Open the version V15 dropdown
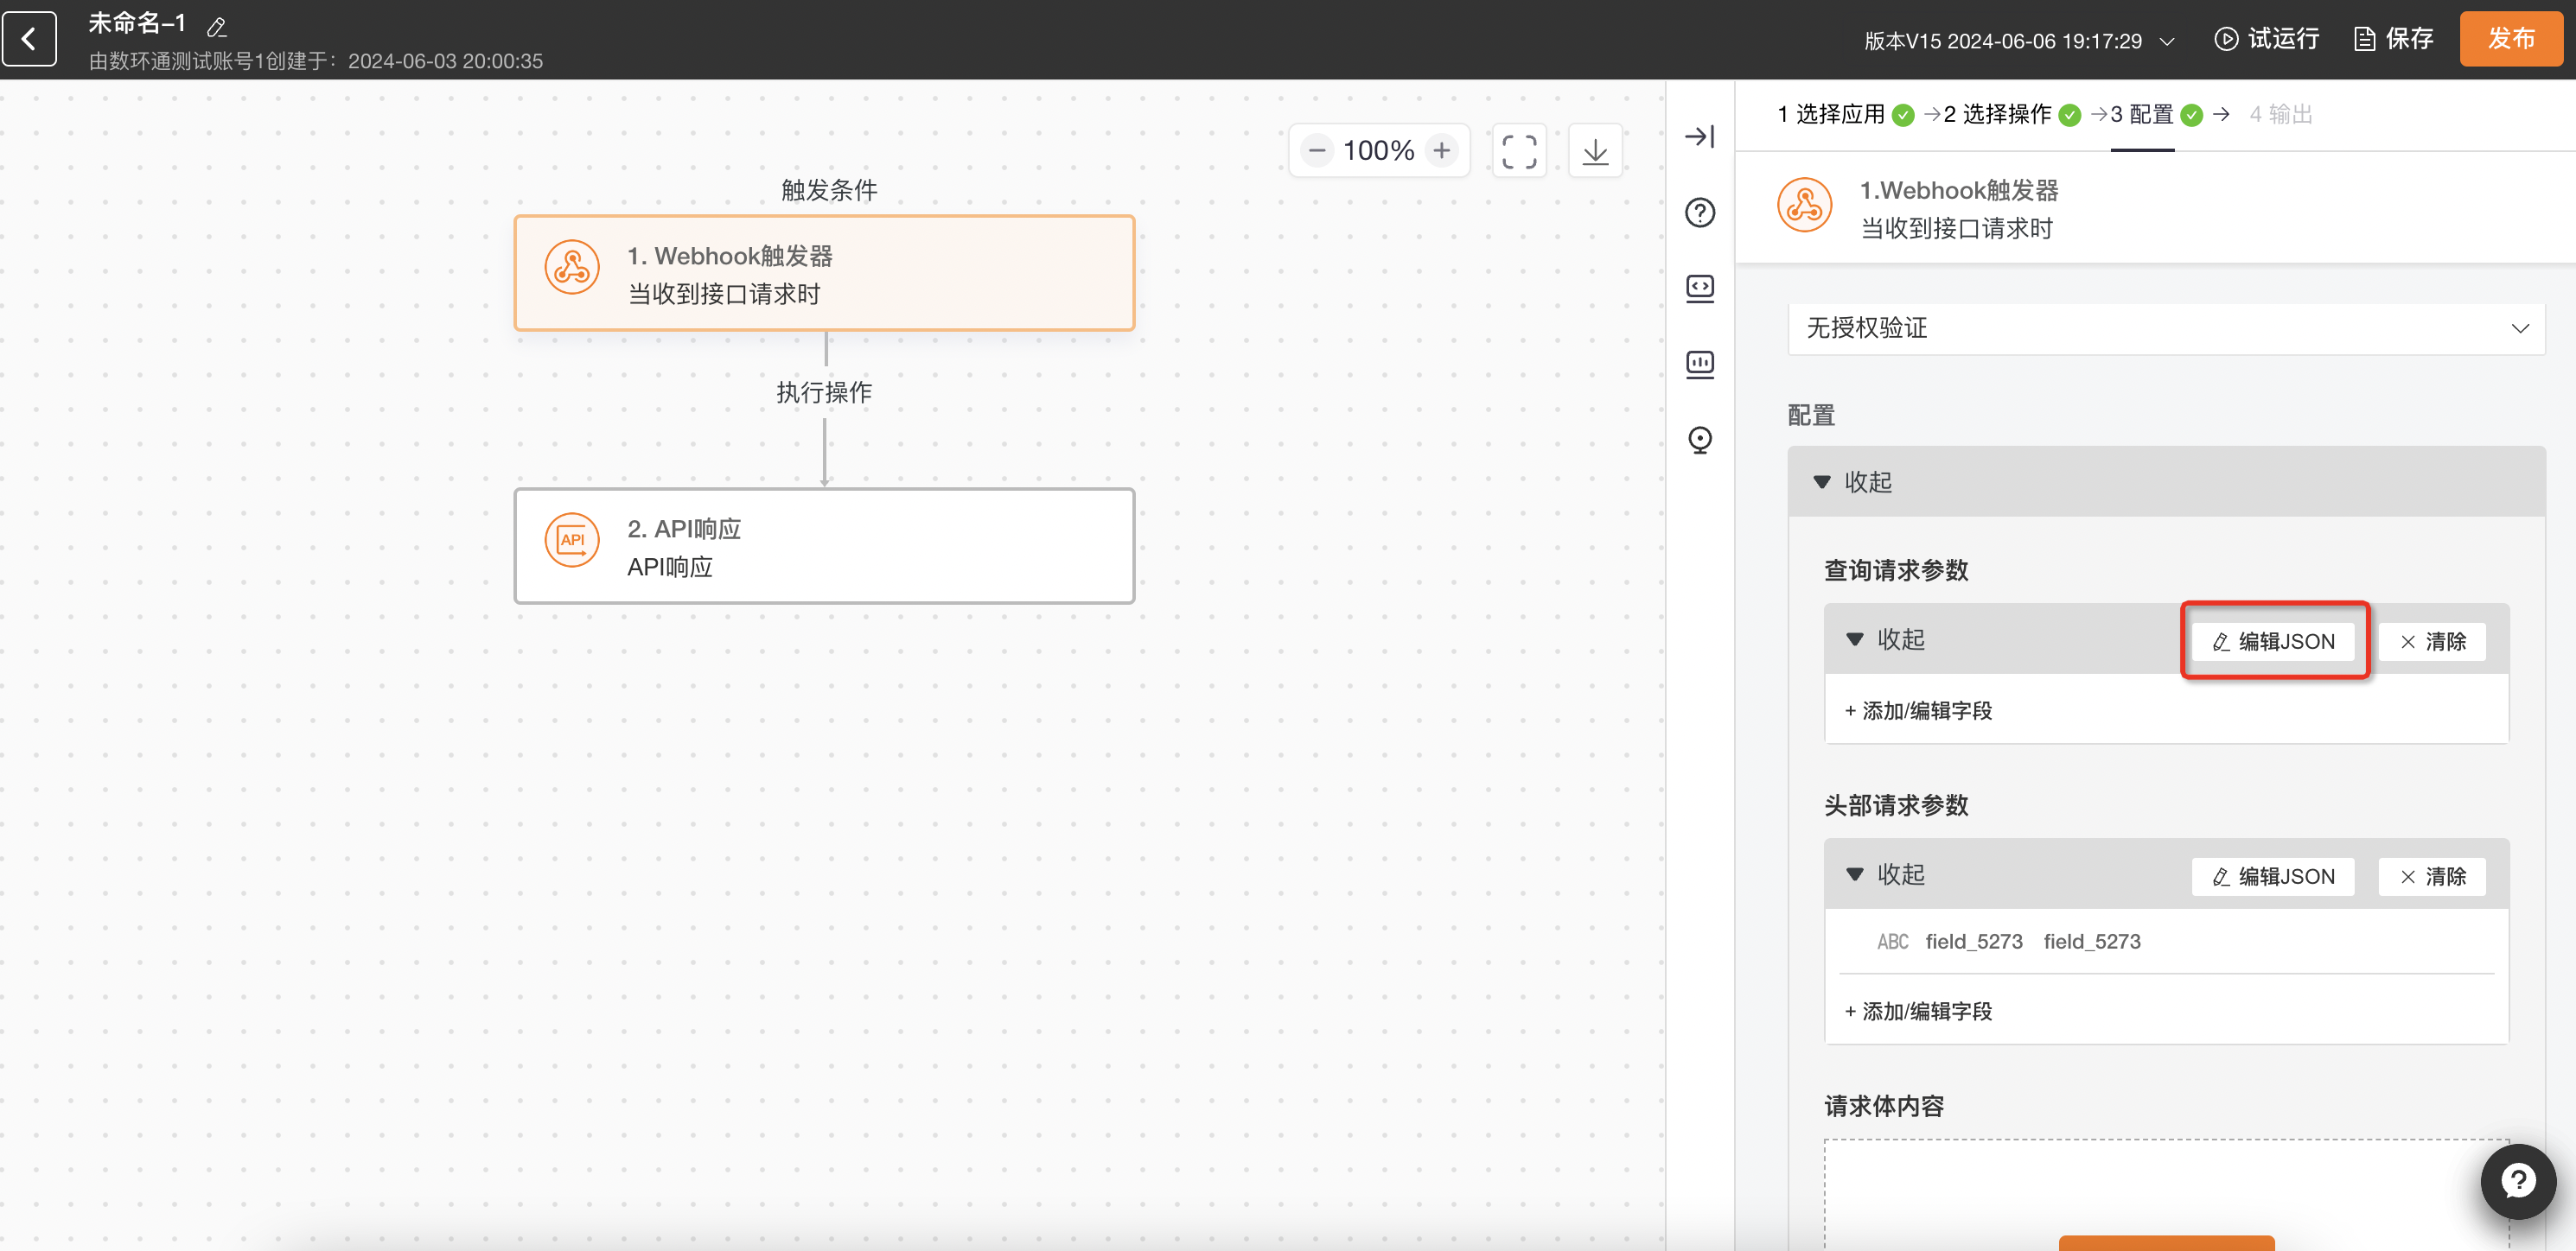Viewport: 2576px width, 1251px height. [2019, 41]
